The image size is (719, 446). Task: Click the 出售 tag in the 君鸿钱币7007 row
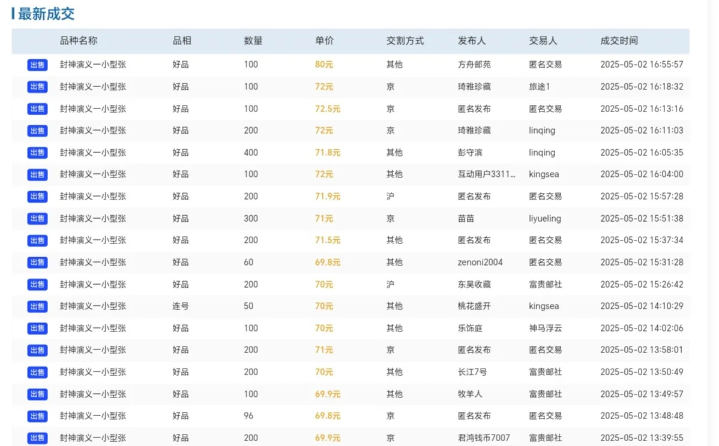(x=37, y=438)
